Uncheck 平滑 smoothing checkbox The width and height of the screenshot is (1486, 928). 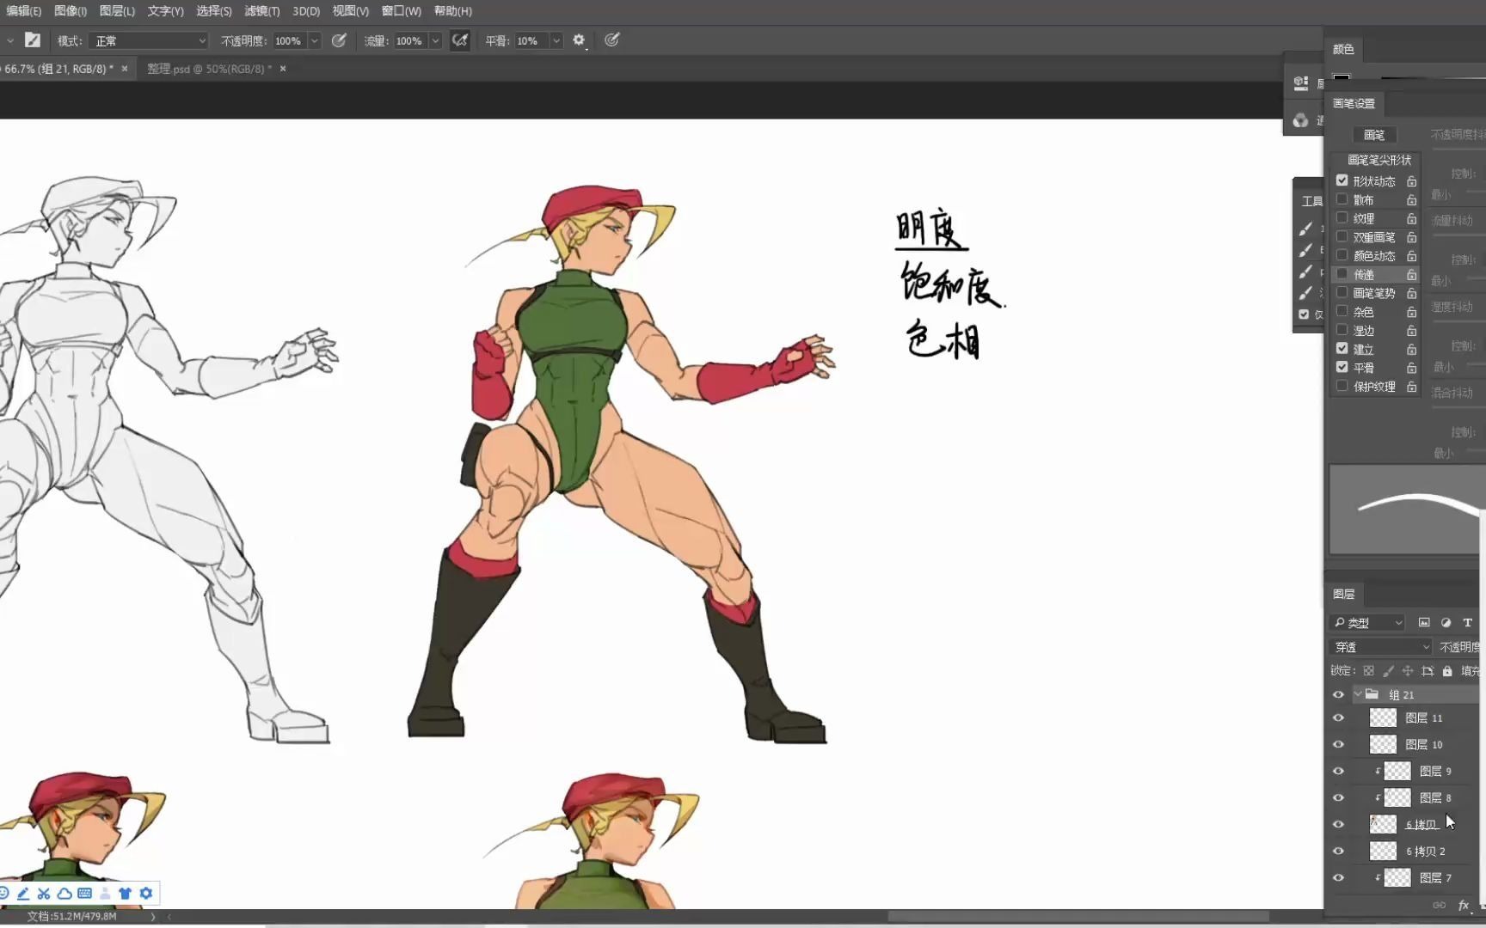coord(1342,367)
